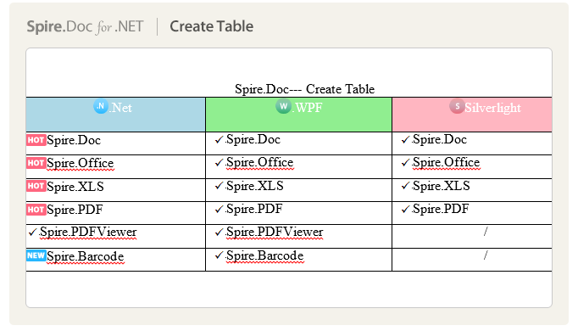Screen dimensions: 578x331
Task: Click checkmark before Spire.Office in Silverlight column
Action: click(405, 162)
